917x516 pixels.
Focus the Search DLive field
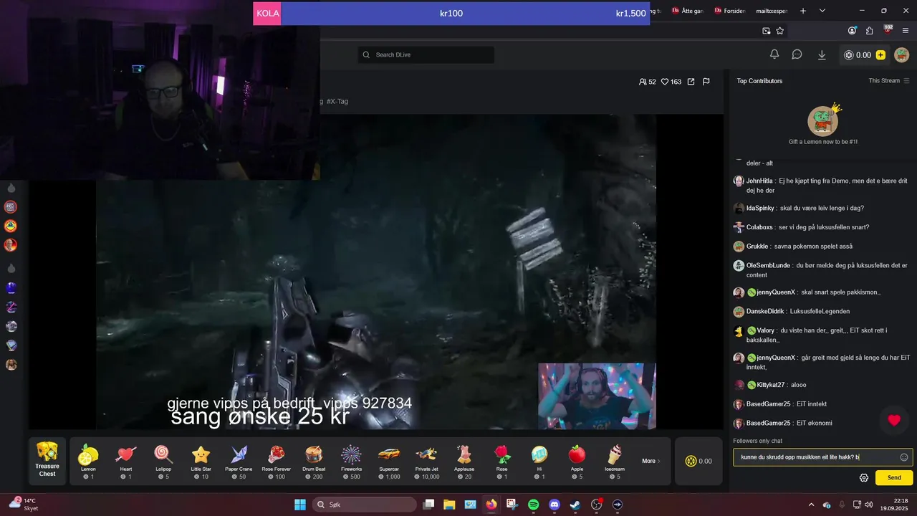[x=426, y=54]
